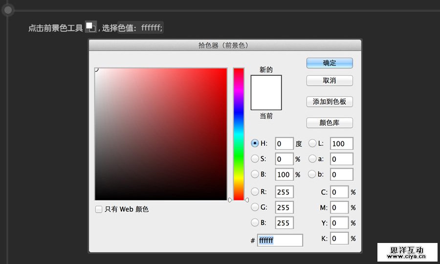Click inside the red color gradient field
The height and width of the screenshot is (264, 440).
[161, 134]
